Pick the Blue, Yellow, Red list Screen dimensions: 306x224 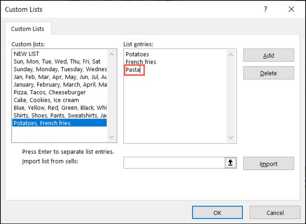pyautogui.click(x=59, y=107)
